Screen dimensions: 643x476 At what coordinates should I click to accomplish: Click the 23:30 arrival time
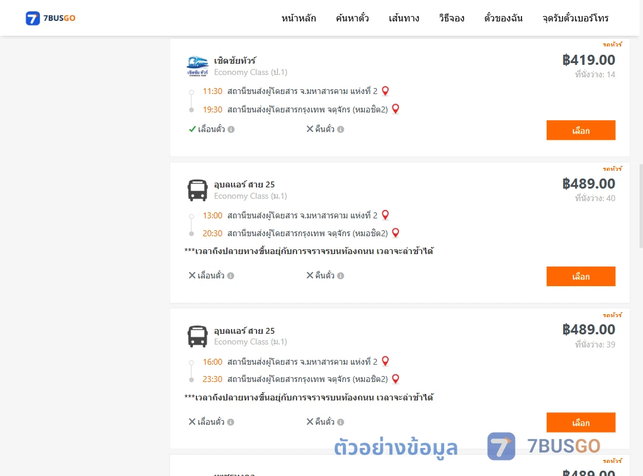[213, 379]
